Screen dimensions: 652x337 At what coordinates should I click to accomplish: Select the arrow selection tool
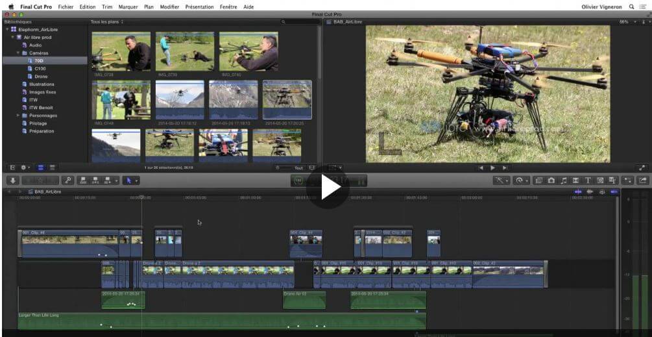click(128, 180)
